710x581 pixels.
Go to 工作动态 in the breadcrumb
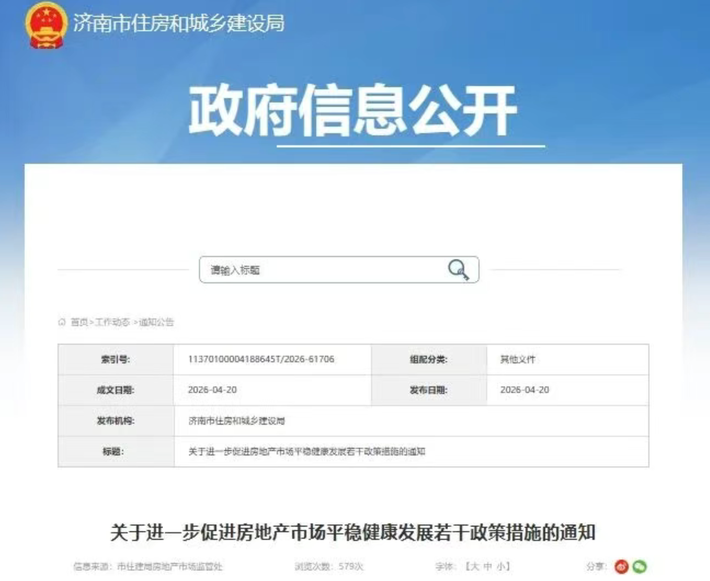[x=112, y=322]
